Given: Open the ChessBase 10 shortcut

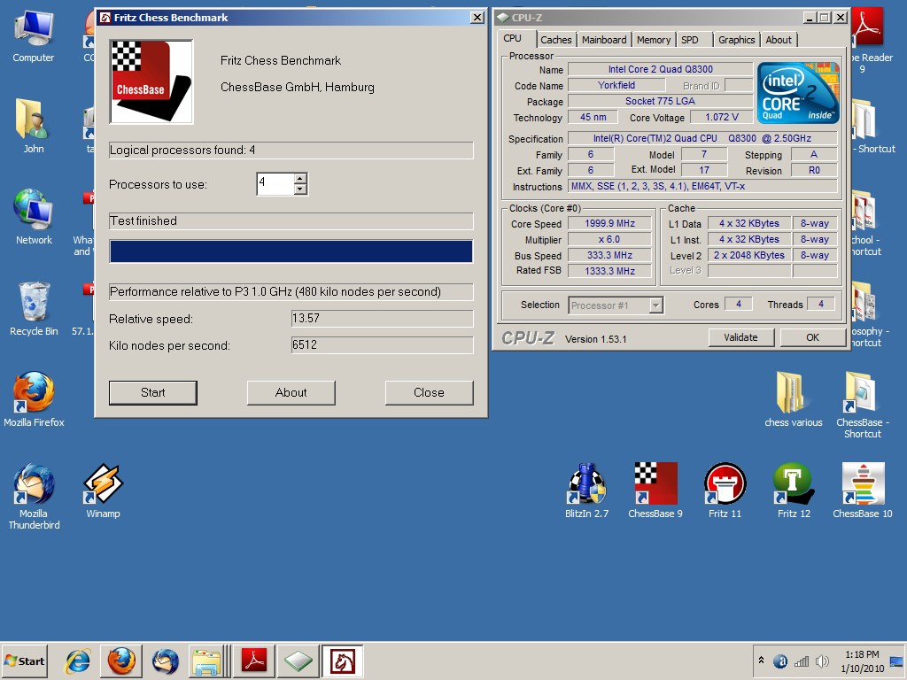Looking at the screenshot, I should pos(863,491).
